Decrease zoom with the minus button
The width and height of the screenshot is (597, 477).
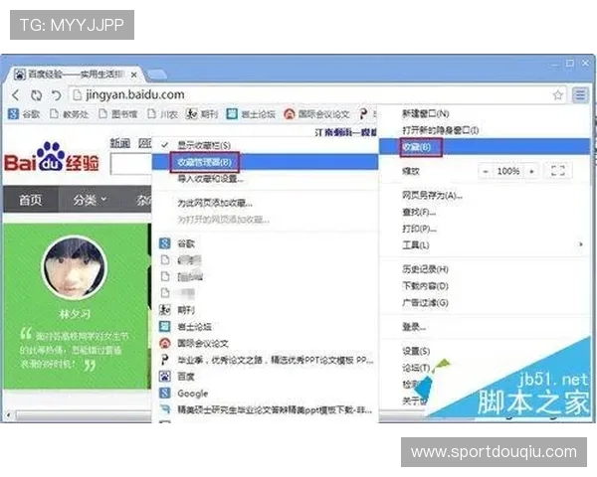click(x=486, y=171)
